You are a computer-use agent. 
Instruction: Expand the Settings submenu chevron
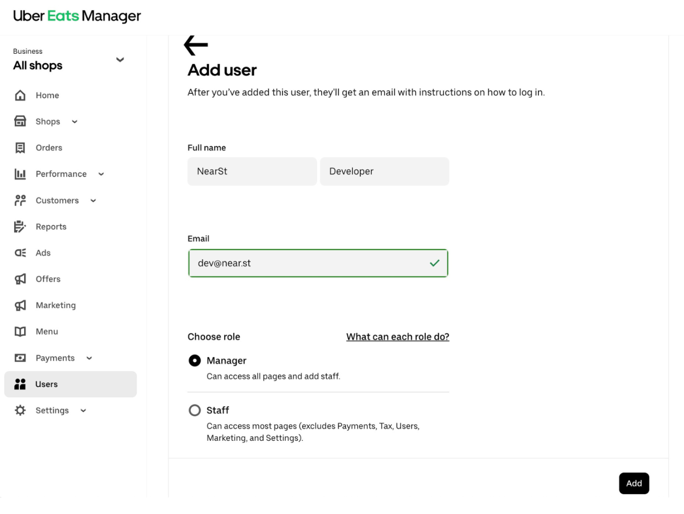pyautogui.click(x=83, y=411)
